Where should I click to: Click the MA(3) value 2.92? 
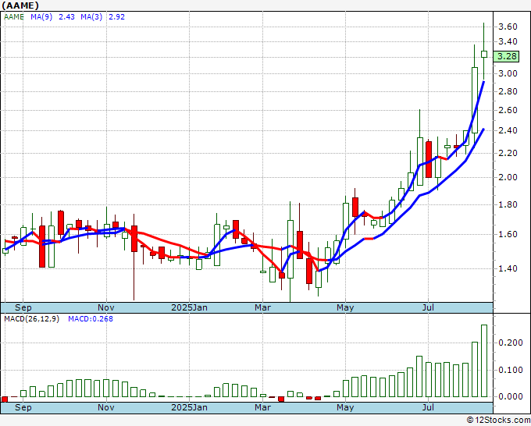pyautogui.click(x=116, y=17)
